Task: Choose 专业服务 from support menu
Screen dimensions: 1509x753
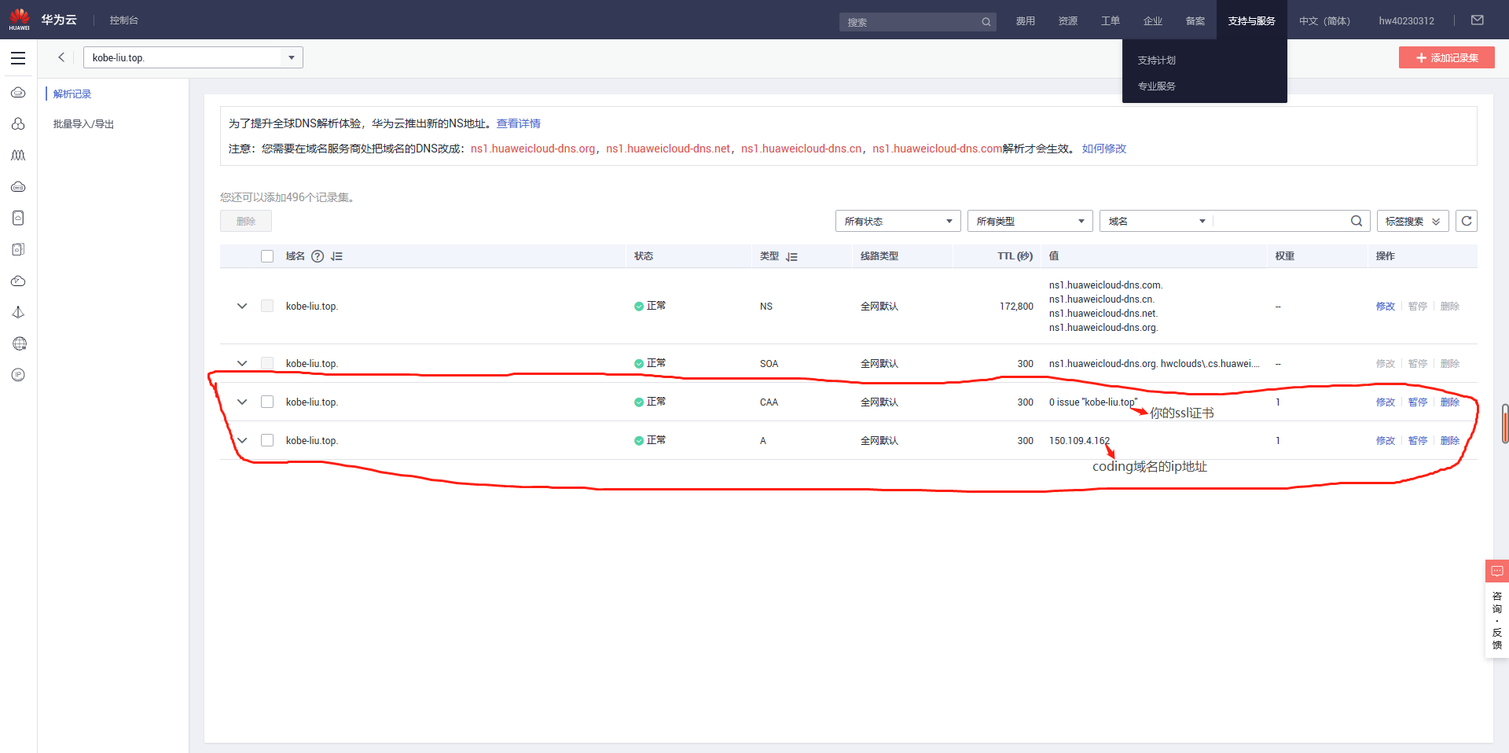Action: [1156, 86]
